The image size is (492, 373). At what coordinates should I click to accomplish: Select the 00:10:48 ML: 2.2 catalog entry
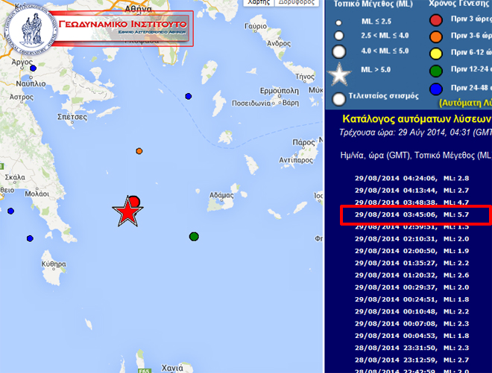coord(411,311)
